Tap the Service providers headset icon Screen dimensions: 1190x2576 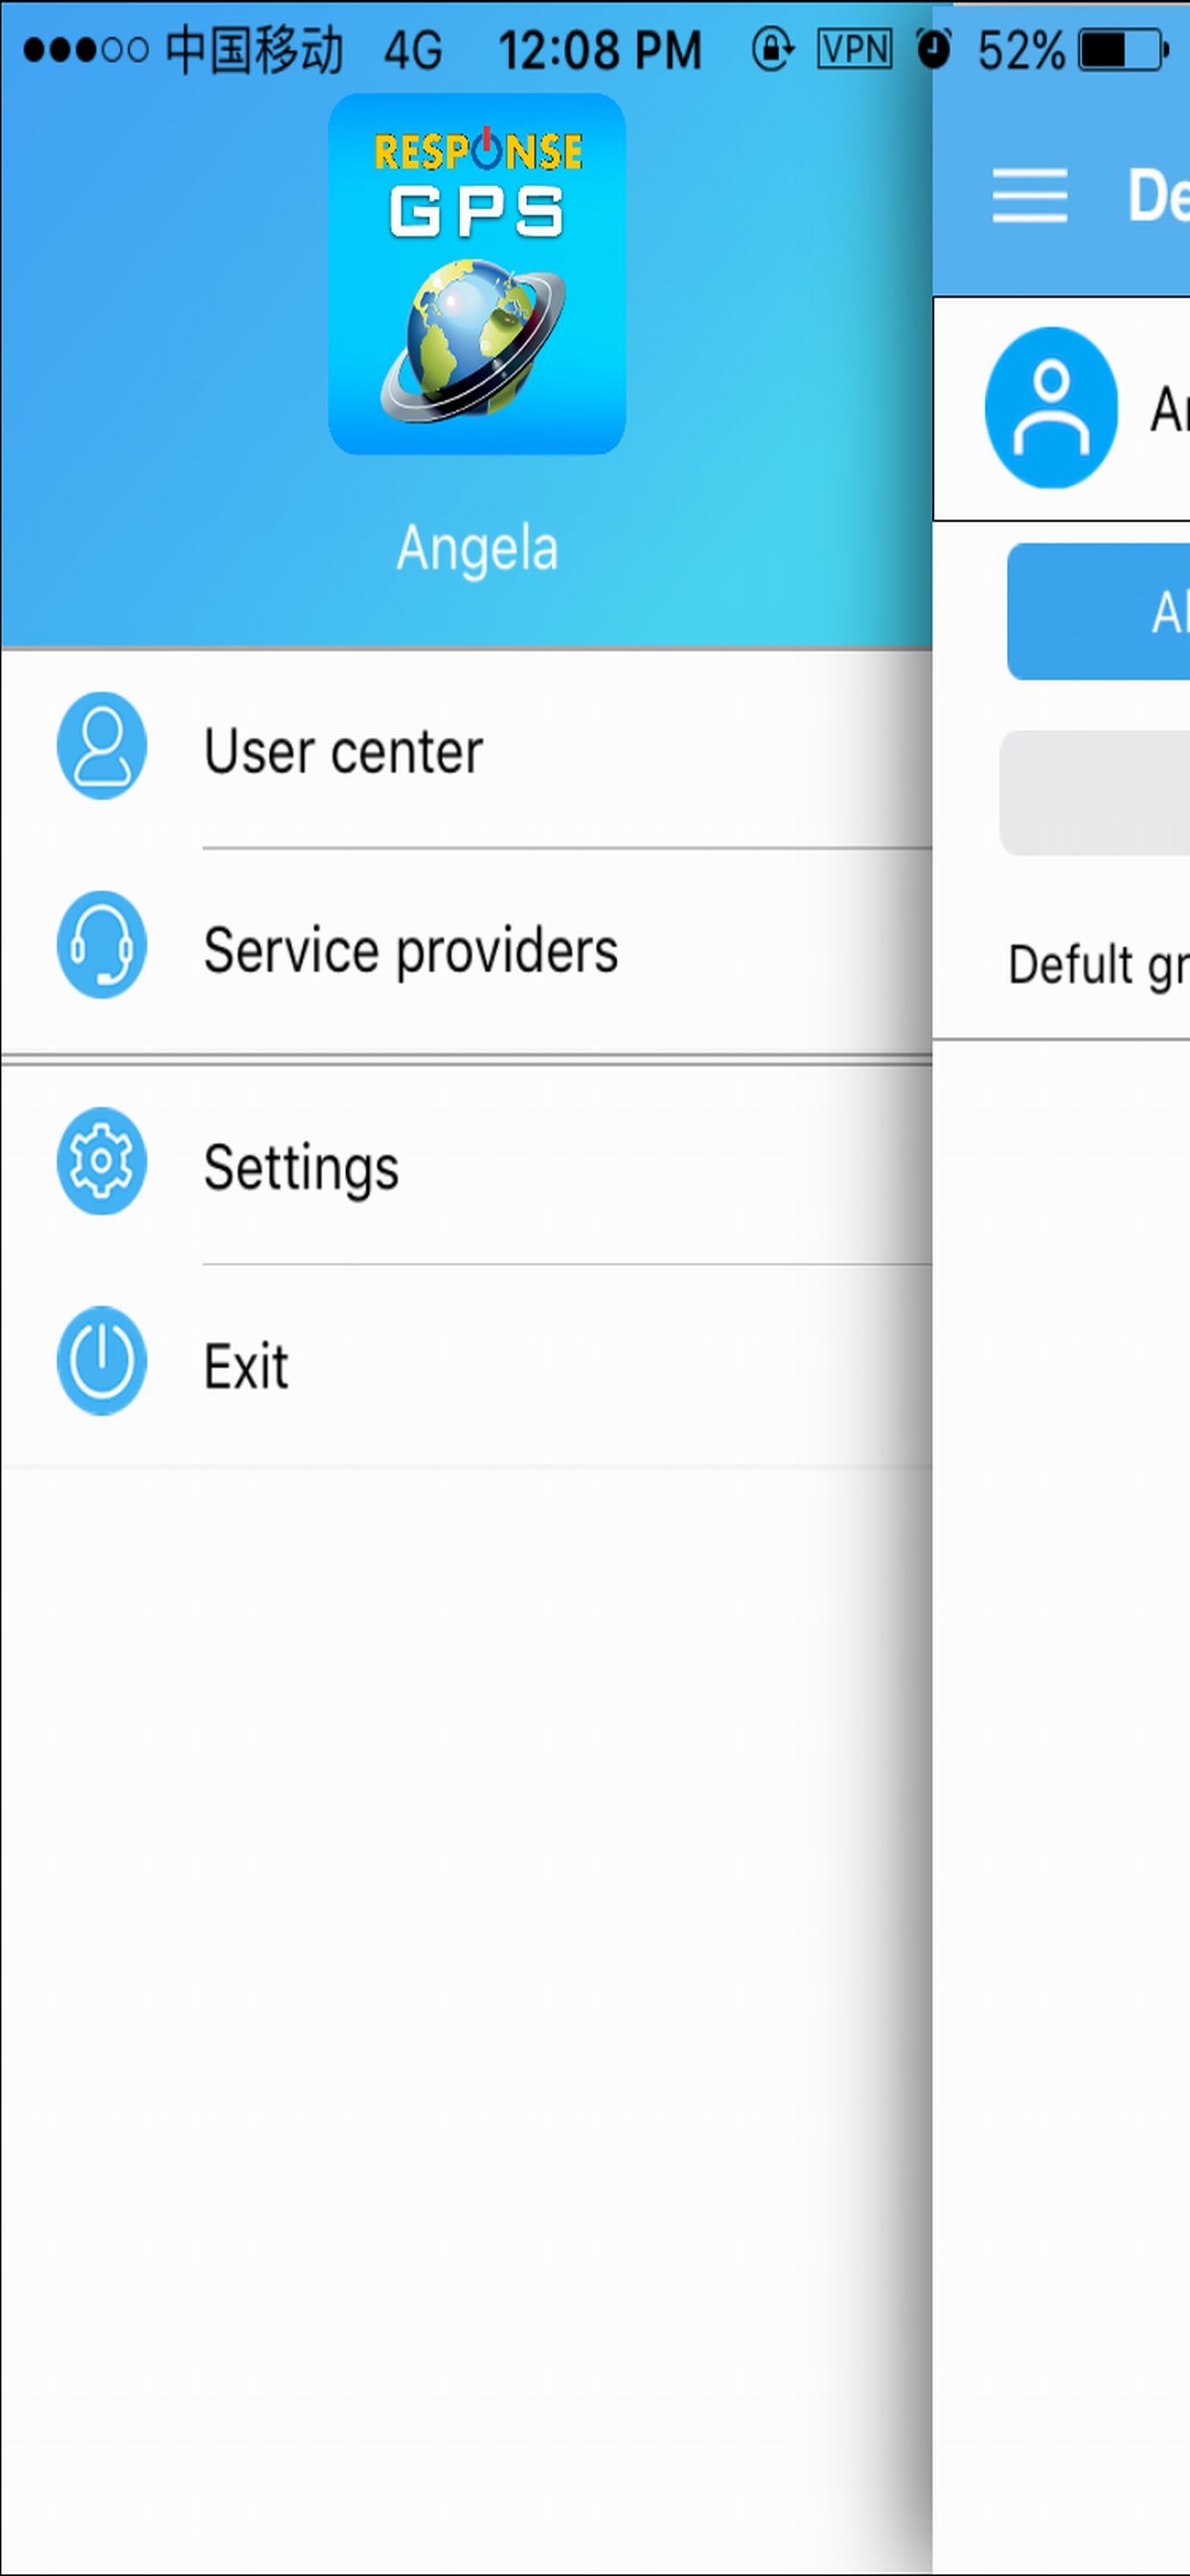[x=102, y=945]
